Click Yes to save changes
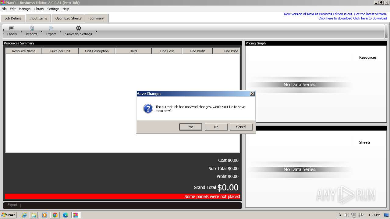This screenshot has height=219, width=390. (x=191, y=127)
